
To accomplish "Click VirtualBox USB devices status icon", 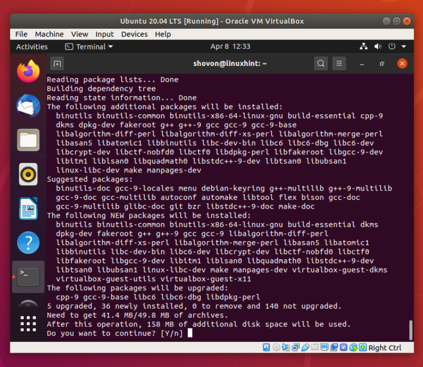I will point(305,347).
